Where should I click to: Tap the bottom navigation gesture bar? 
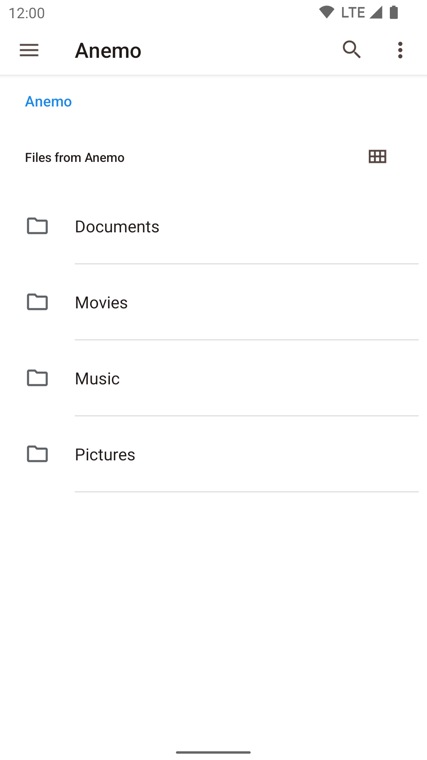click(x=213, y=752)
